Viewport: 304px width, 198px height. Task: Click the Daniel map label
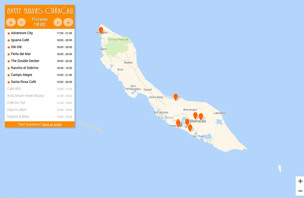(148, 90)
